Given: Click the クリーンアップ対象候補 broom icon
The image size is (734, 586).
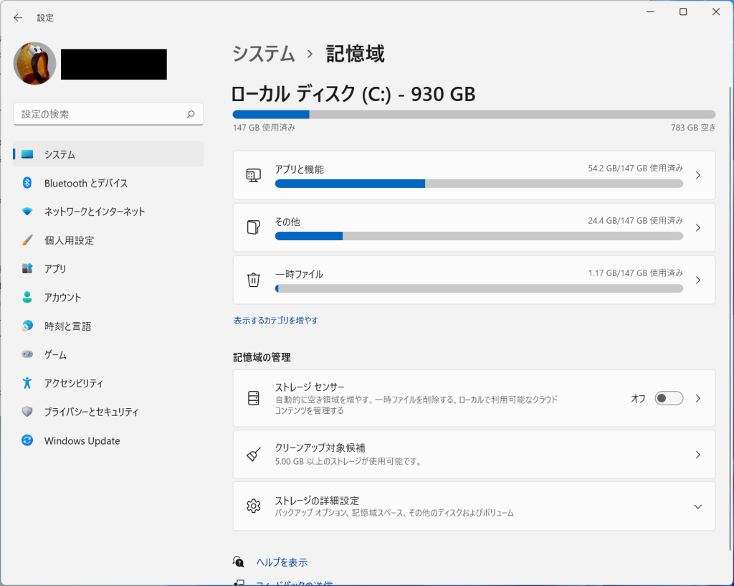Looking at the screenshot, I should 253,454.
